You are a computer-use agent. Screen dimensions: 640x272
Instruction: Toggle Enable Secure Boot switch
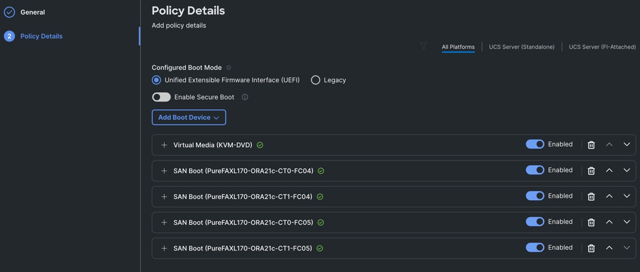pyautogui.click(x=161, y=97)
